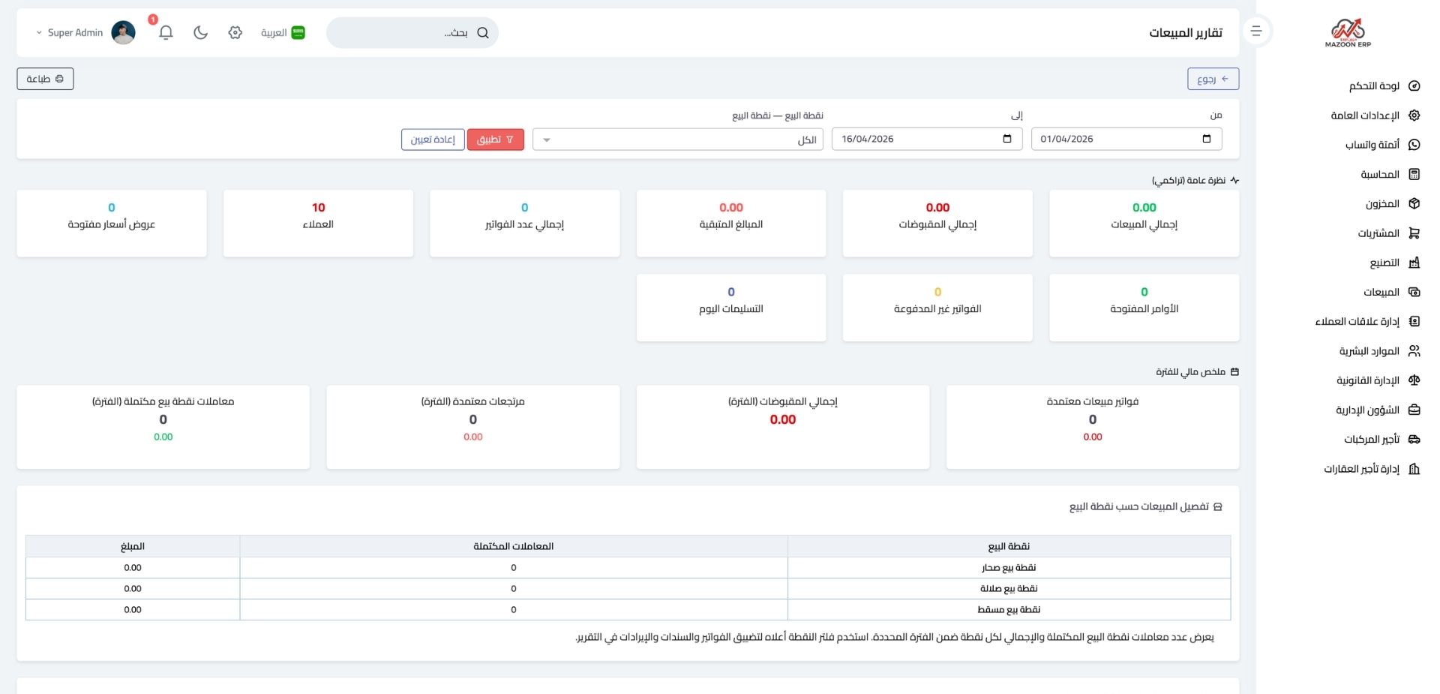Open settings gear icon in header
This screenshot has height=694, width=1440.
pyautogui.click(x=235, y=32)
